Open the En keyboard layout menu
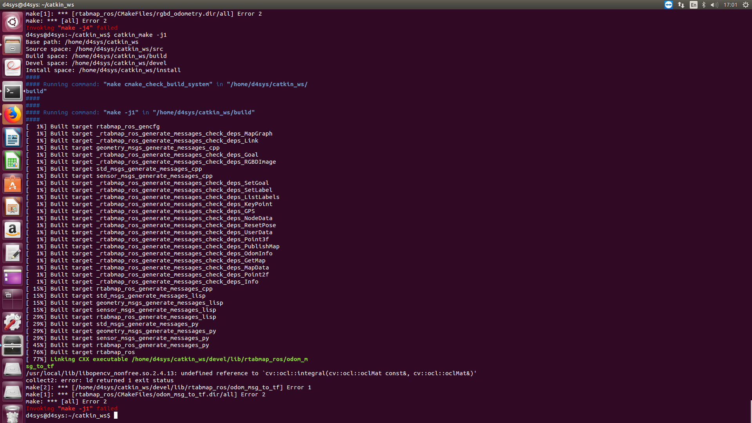The image size is (752, 423). 693,5
